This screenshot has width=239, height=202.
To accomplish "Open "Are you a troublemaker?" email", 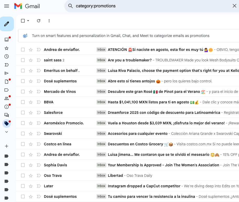I will [x=130, y=60].
